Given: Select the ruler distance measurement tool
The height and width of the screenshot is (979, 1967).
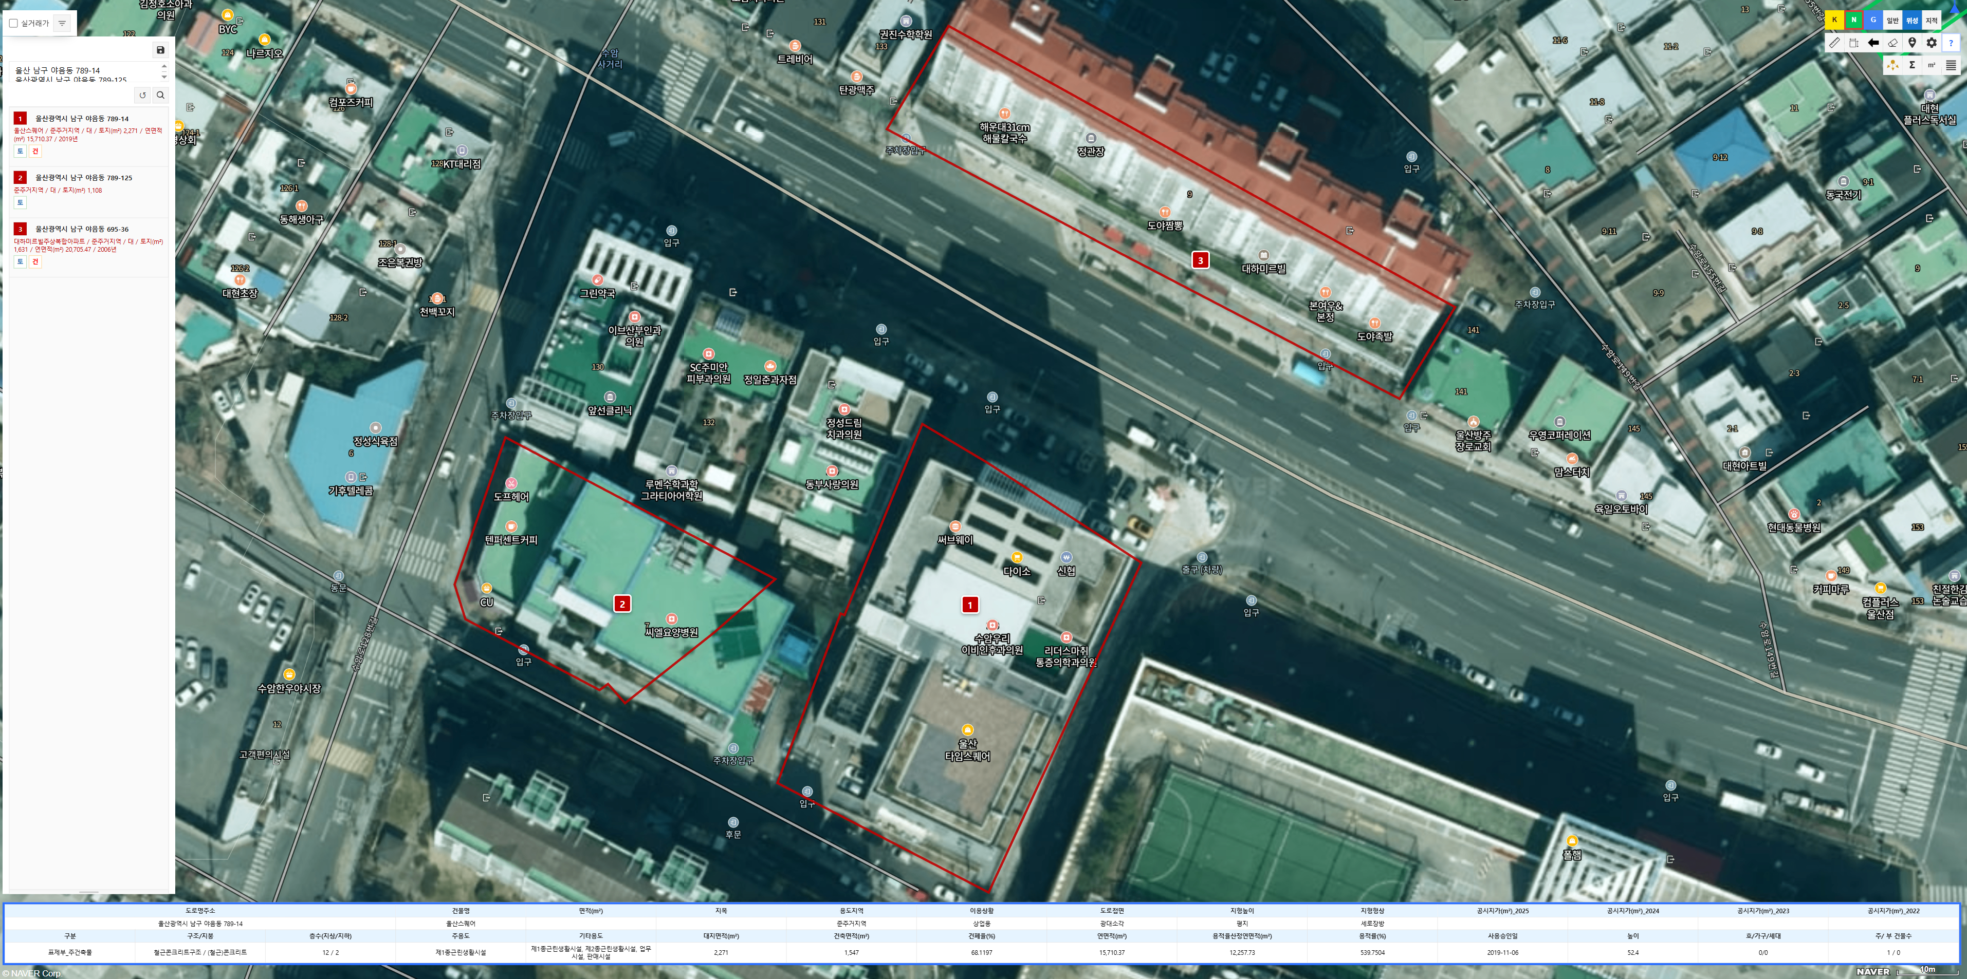Looking at the screenshot, I should [1834, 43].
